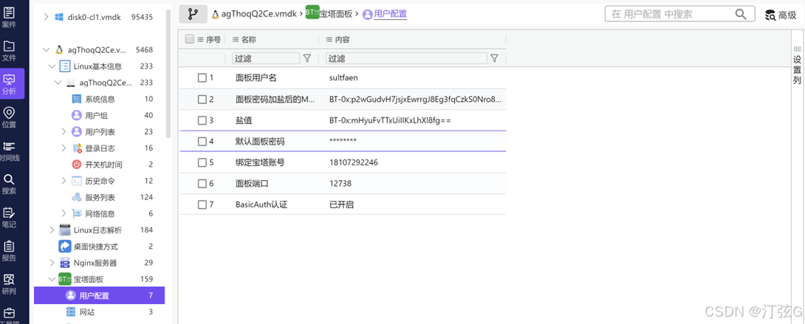
Task: Select 用户配置 in the tree
Action: 100,296
